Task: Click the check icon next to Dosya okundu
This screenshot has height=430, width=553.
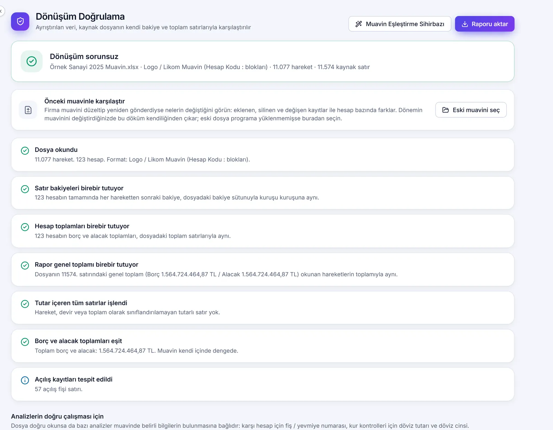Action: [25, 151]
